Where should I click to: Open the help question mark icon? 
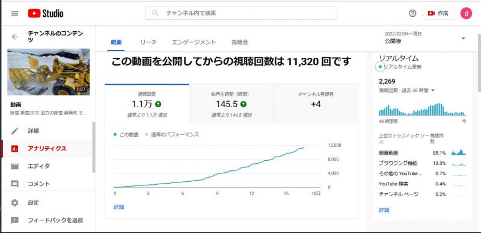point(412,13)
